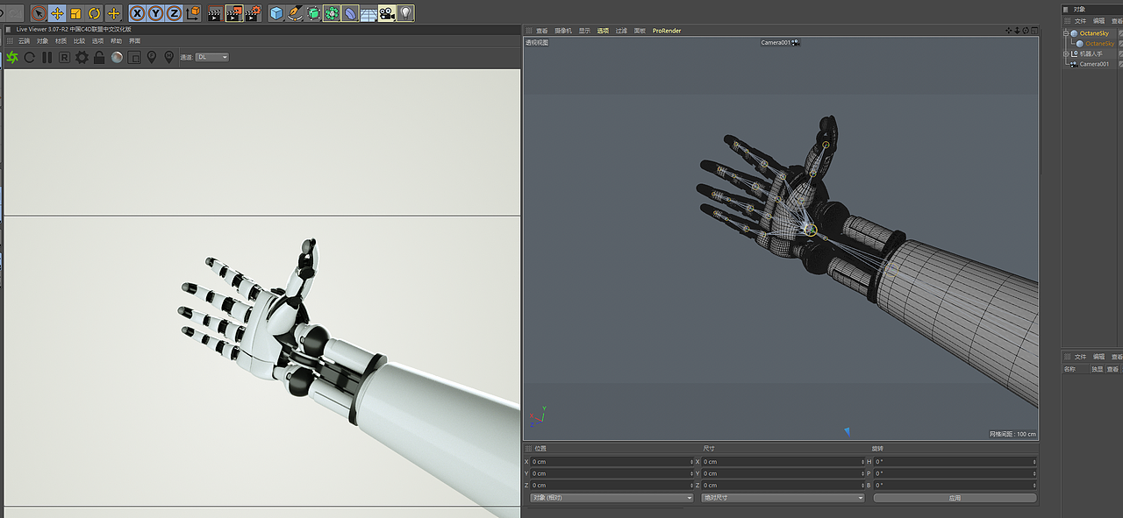Open the DL channel dropdown in Live Viewer

(211, 57)
